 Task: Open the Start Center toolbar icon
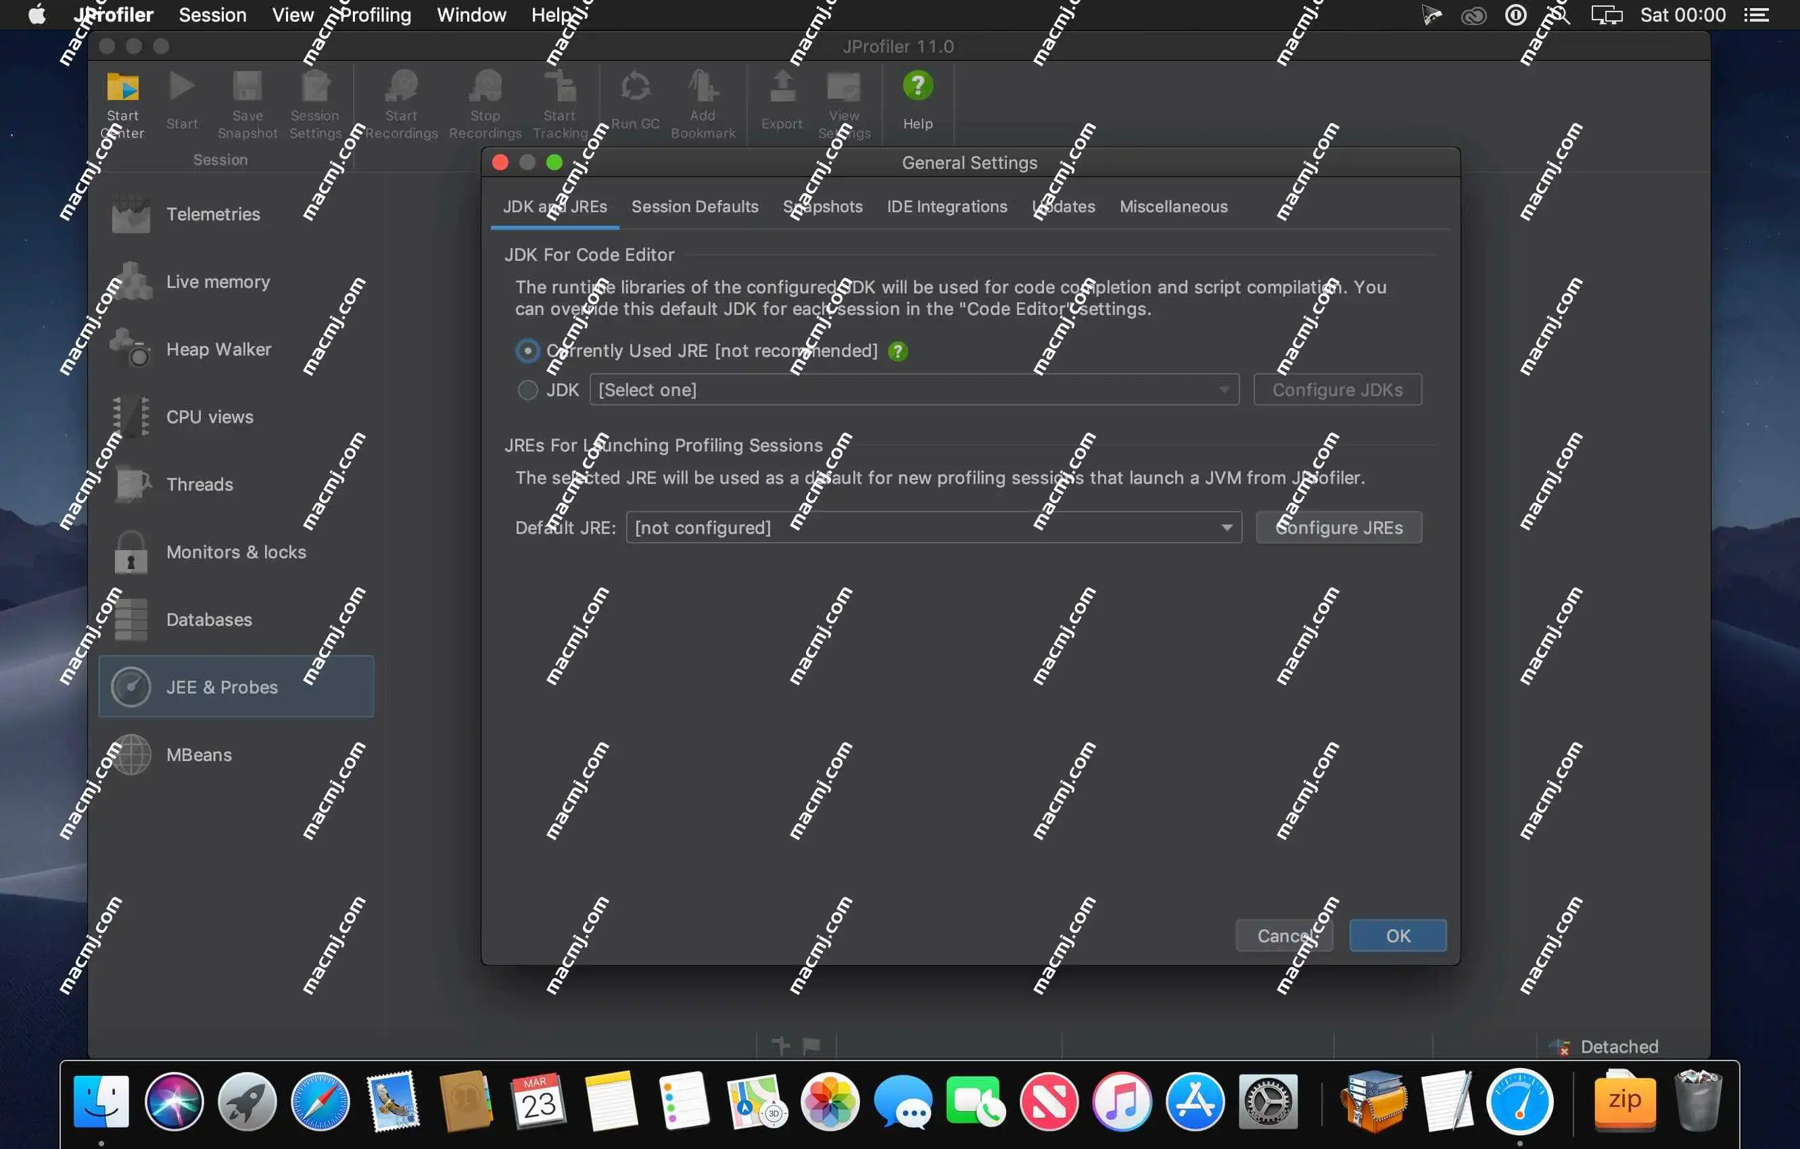(122, 105)
